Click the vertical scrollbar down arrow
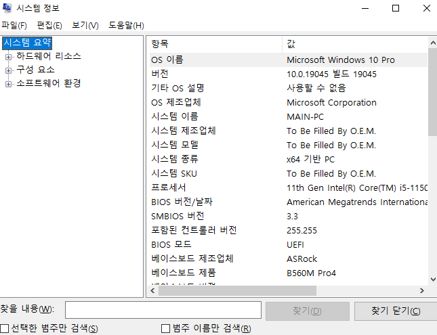437x335 pixels. (433, 280)
